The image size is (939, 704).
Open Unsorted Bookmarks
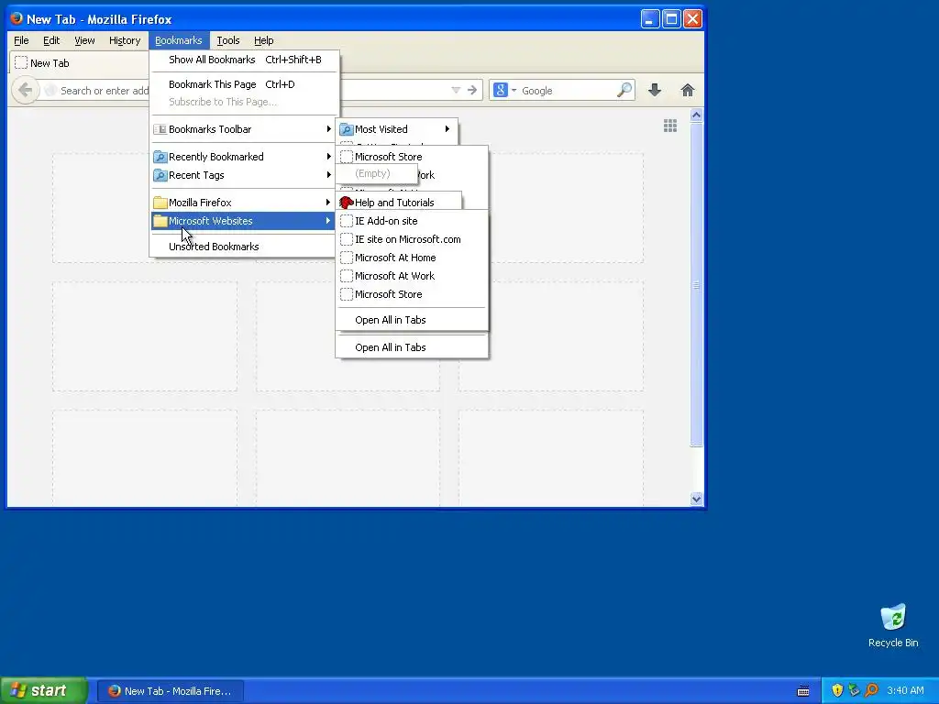pyautogui.click(x=242, y=247)
